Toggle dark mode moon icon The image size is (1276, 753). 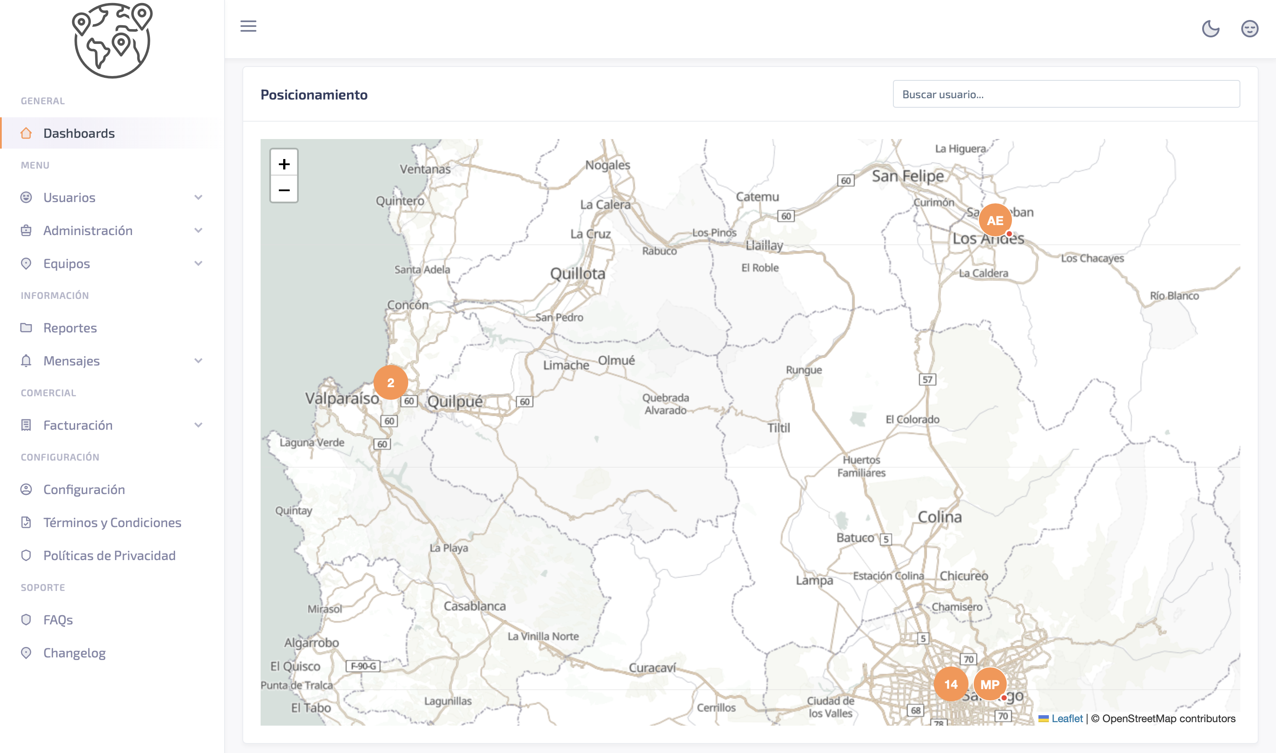coord(1210,28)
